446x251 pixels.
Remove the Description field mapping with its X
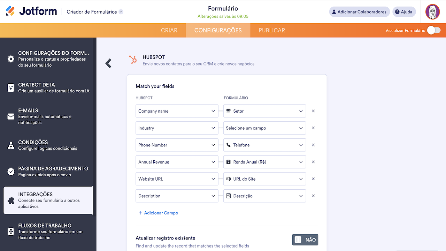pyautogui.click(x=313, y=196)
